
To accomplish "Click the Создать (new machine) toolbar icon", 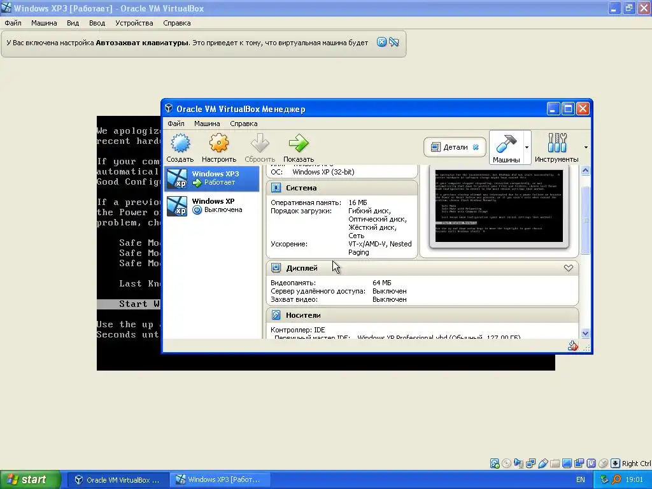I will point(180,143).
